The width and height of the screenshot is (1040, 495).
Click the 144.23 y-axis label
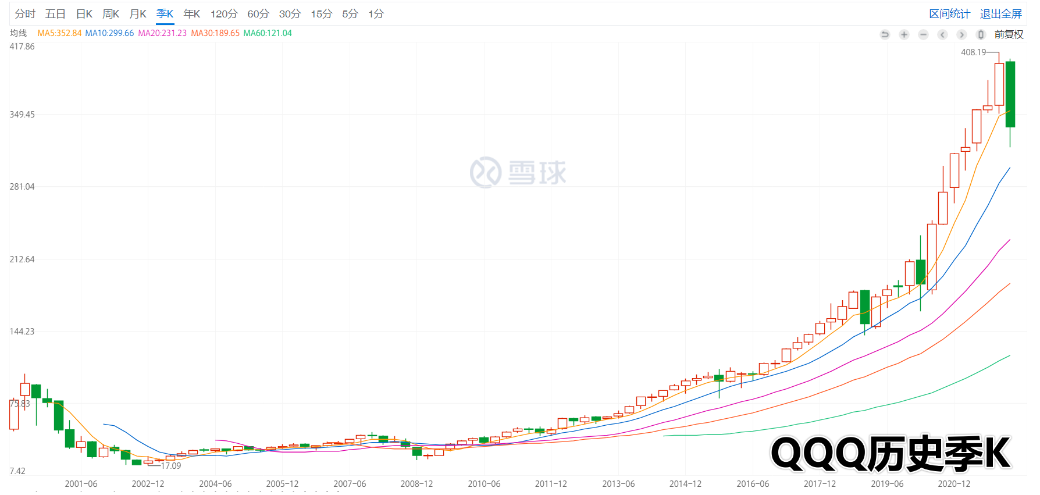22,332
